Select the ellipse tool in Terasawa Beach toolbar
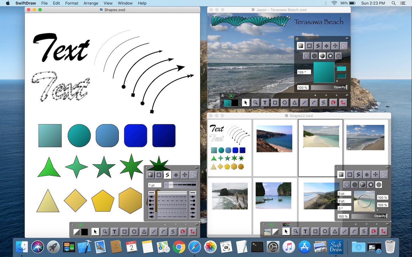Image resolution: width=412 pixels, height=257 pixels. [284, 103]
